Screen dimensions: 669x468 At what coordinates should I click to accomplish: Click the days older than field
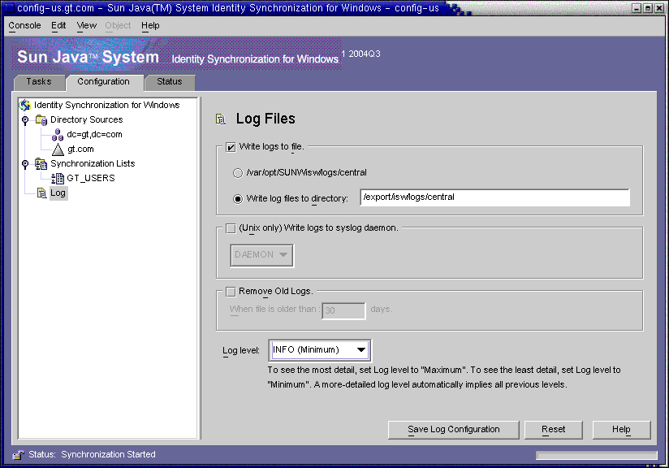click(344, 310)
